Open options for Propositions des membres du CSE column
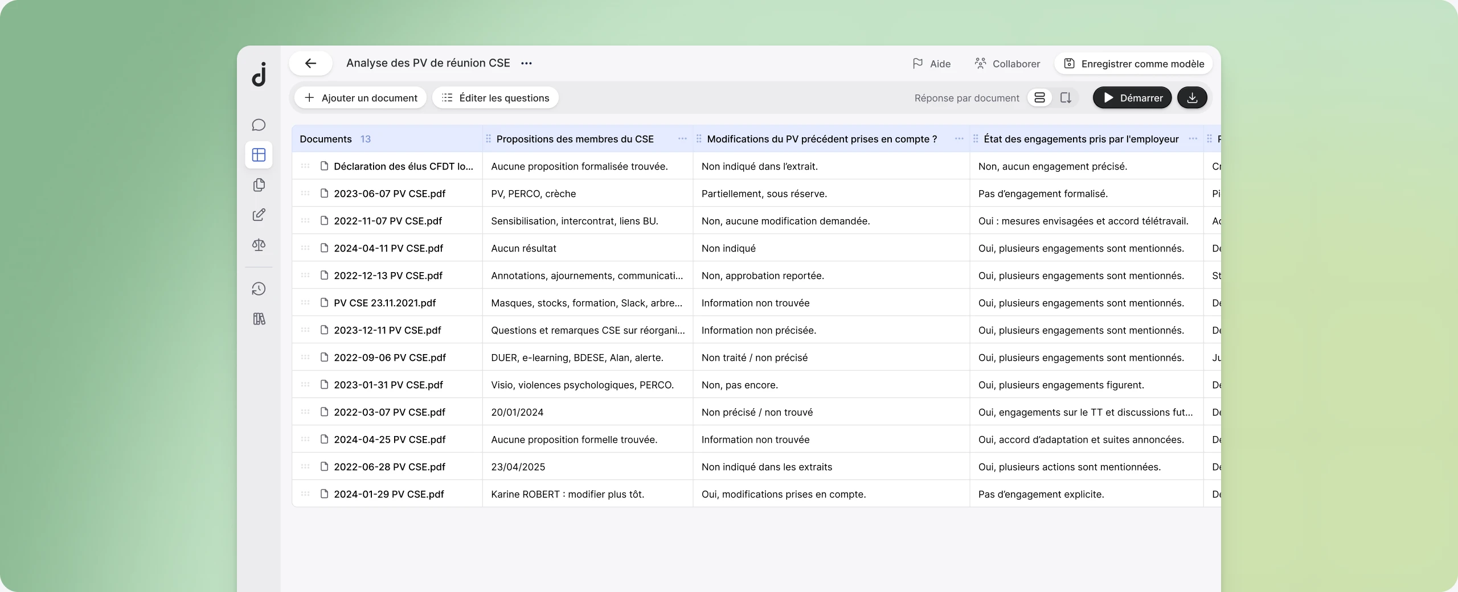Screen dimensions: 1458x592 [682, 139]
